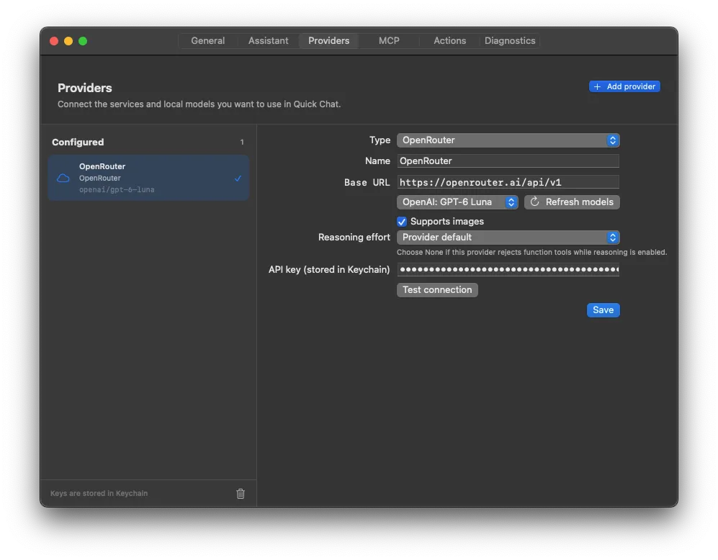The image size is (718, 560).
Task: Delete provider with the trash icon
Action: click(x=241, y=494)
